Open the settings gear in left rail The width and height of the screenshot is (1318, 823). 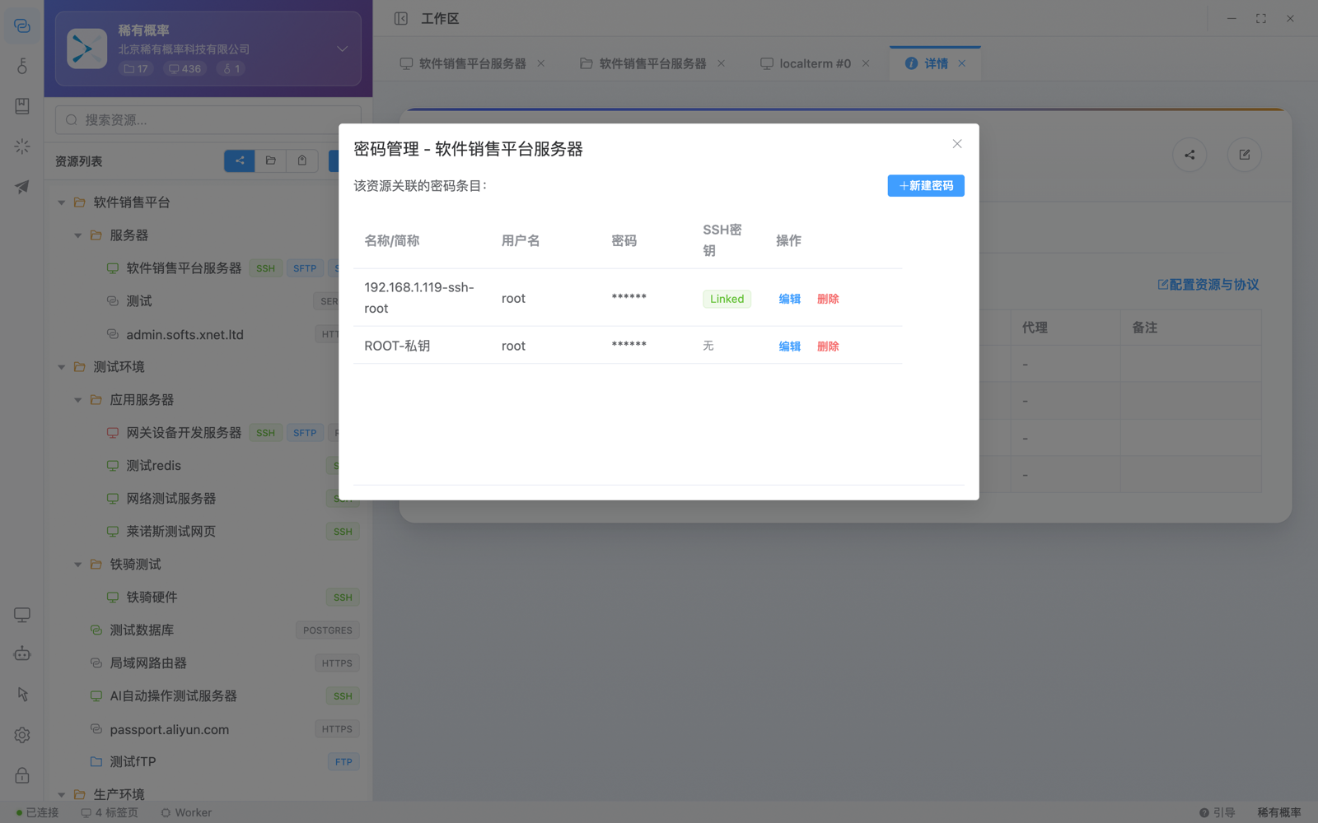click(x=22, y=735)
